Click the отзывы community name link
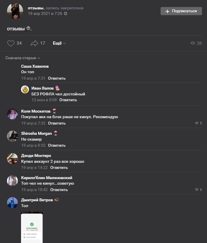The width and height of the screenshot is (207, 243). click(36, 8)
